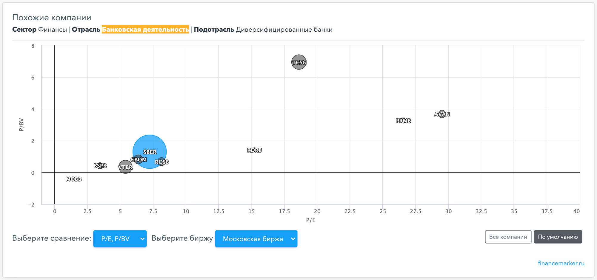Image resolution: width=597 pixels, height=280 pixels.
Task: Click the Финансы sector text
Action: click(53, 30)
